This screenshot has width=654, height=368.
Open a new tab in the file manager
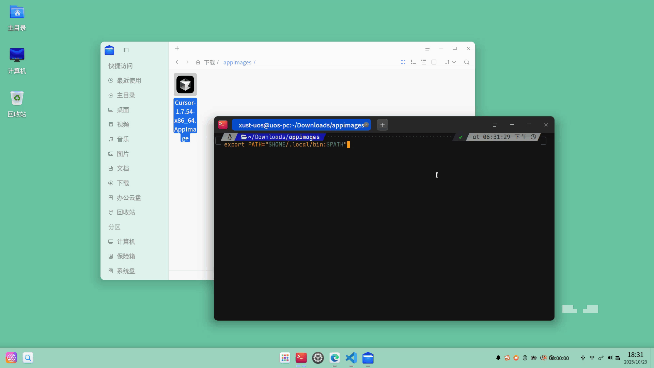point(177,48)
